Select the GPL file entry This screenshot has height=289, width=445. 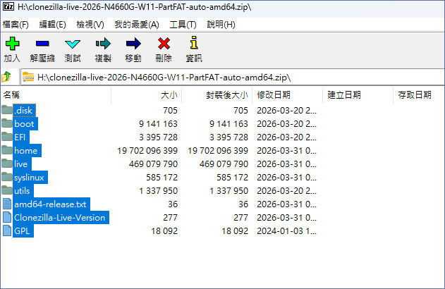(23, 231)
